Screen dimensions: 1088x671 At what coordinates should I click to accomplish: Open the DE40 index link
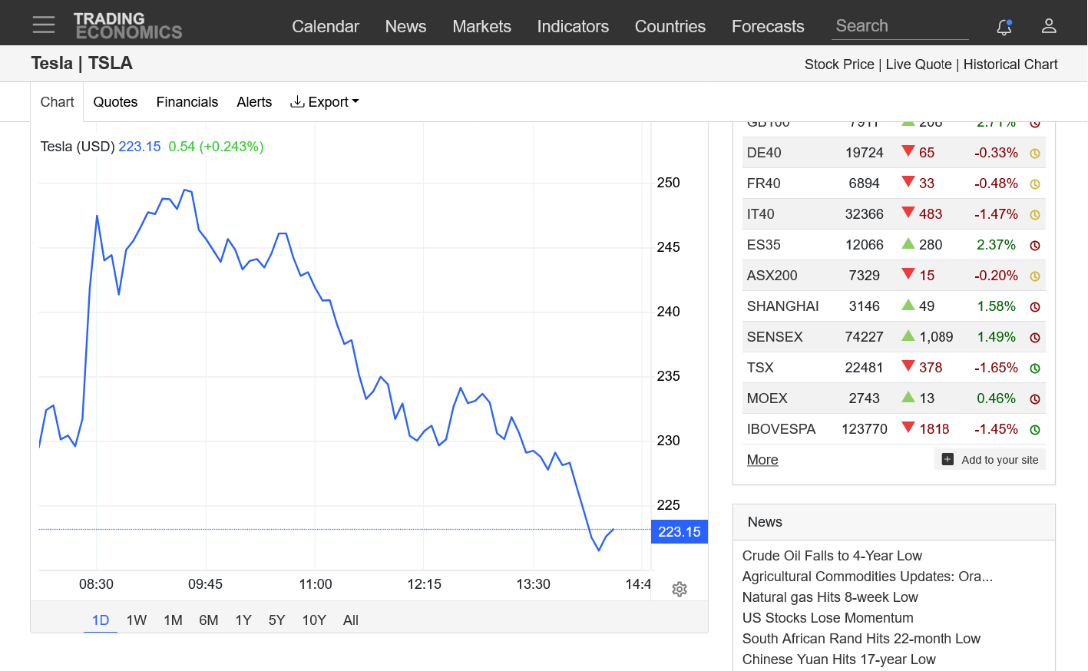coord(764,153)
